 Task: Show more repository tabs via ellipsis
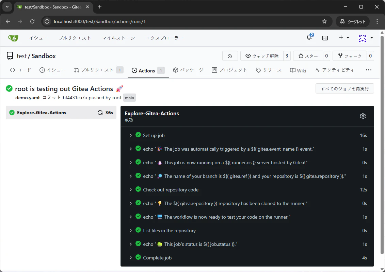coord(369,70)
